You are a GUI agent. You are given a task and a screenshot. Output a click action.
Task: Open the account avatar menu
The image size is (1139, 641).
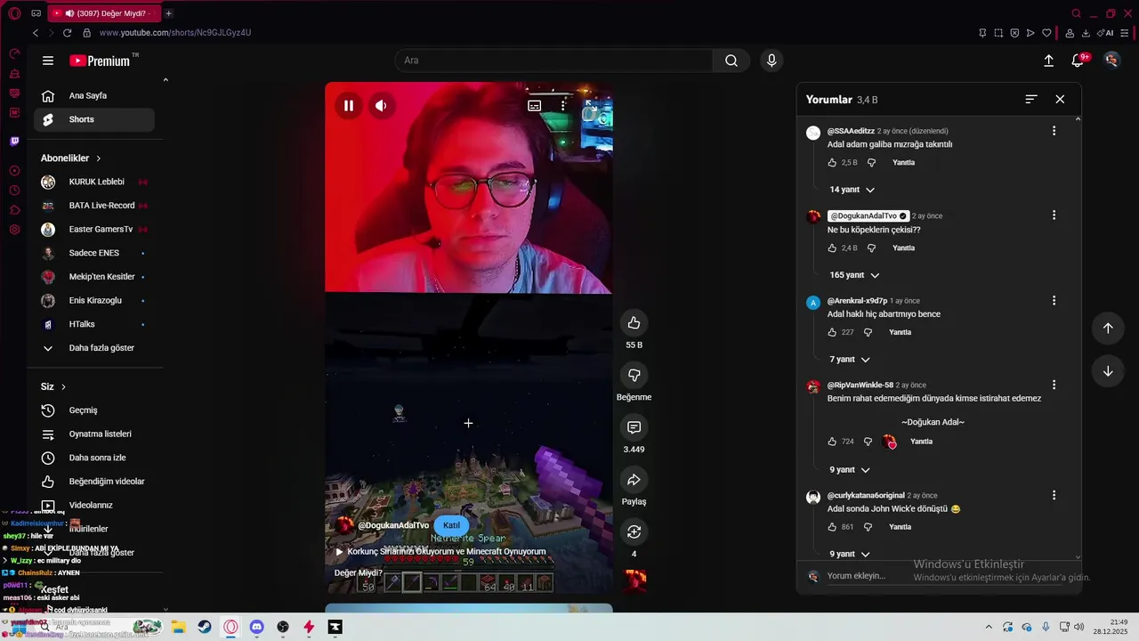pos(1111,61)
